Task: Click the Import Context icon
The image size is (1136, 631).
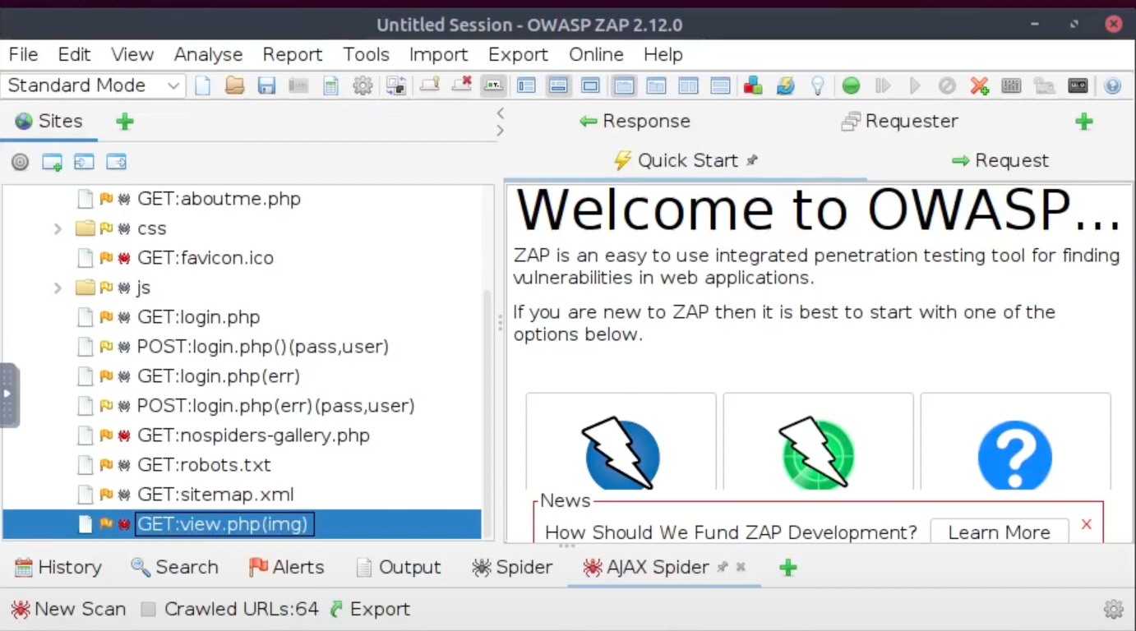Action: [x=84, y=162]
